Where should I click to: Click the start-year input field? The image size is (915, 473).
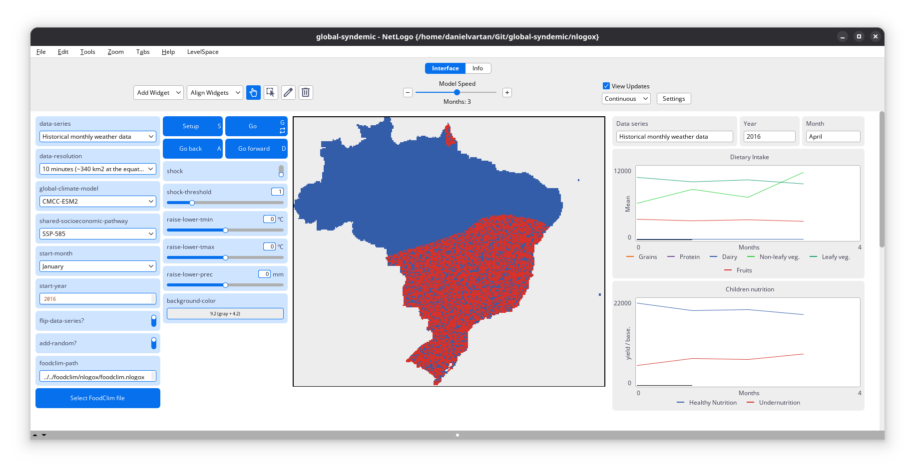(x=96, y=299)
